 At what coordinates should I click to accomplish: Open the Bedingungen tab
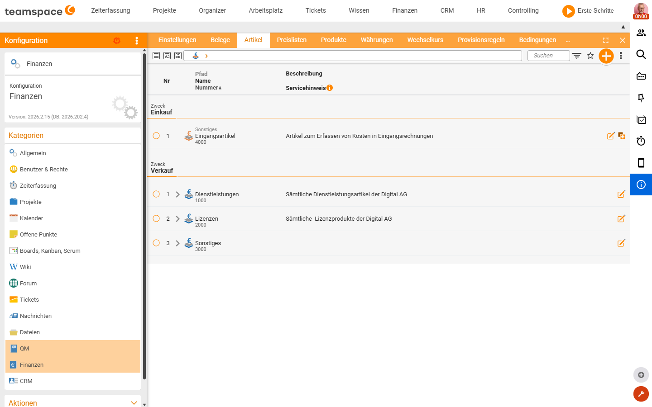[537, 40]
